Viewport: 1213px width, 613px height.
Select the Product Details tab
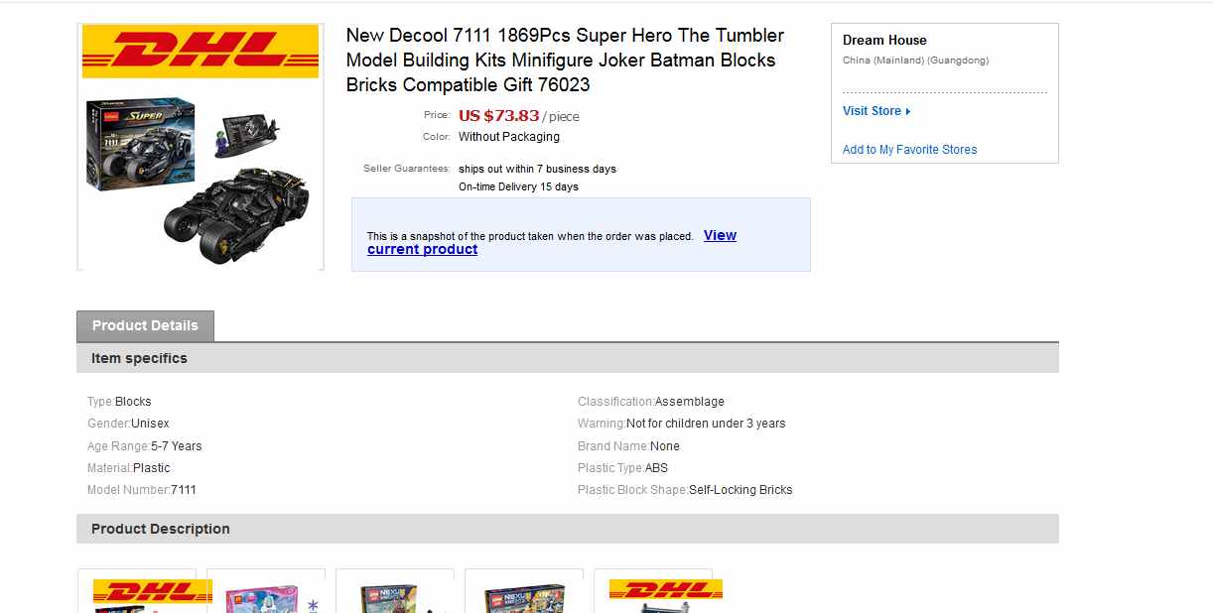[145, 325]
